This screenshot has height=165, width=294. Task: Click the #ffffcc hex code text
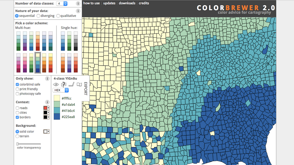pos(66,99)
